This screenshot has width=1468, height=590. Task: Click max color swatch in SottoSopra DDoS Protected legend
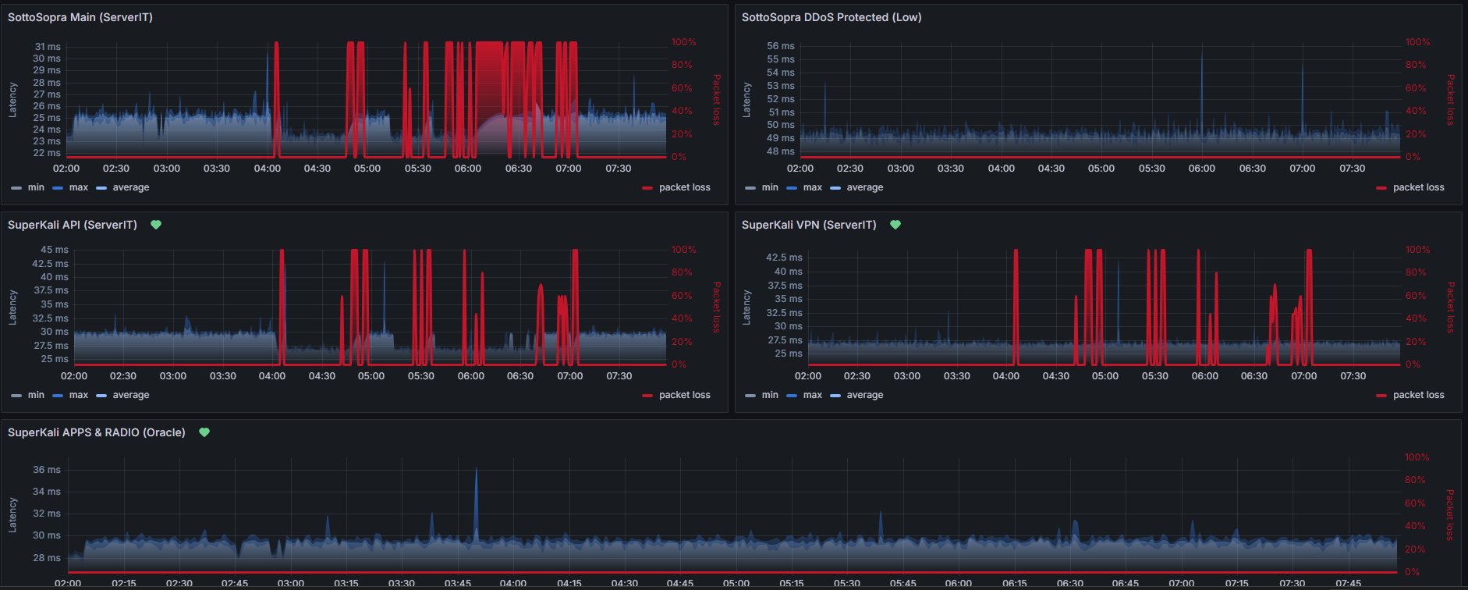tap(793, 188)
